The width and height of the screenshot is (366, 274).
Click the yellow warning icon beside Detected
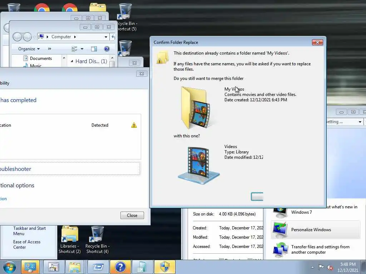coord(134,125)
